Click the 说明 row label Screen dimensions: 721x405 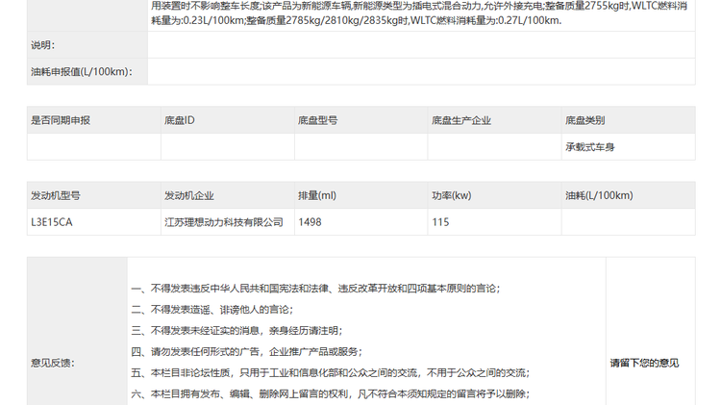(43, 45)
